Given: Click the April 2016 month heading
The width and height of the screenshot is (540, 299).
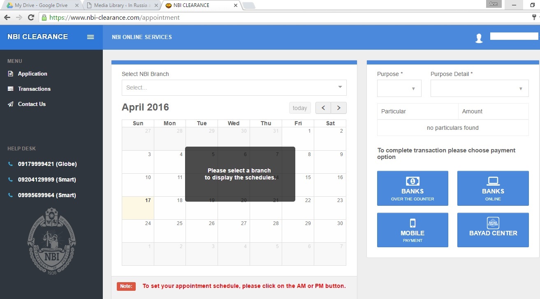Looking at the screenshot, I should [x=145, y=108].
